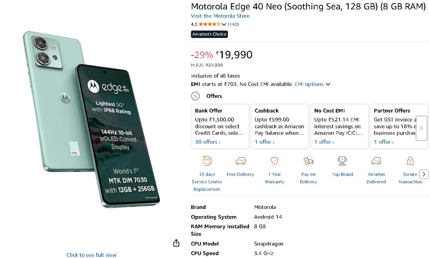Click the 10 days Service Centre Replacement icon
430x258 pixels.
(x=207, y=161)
